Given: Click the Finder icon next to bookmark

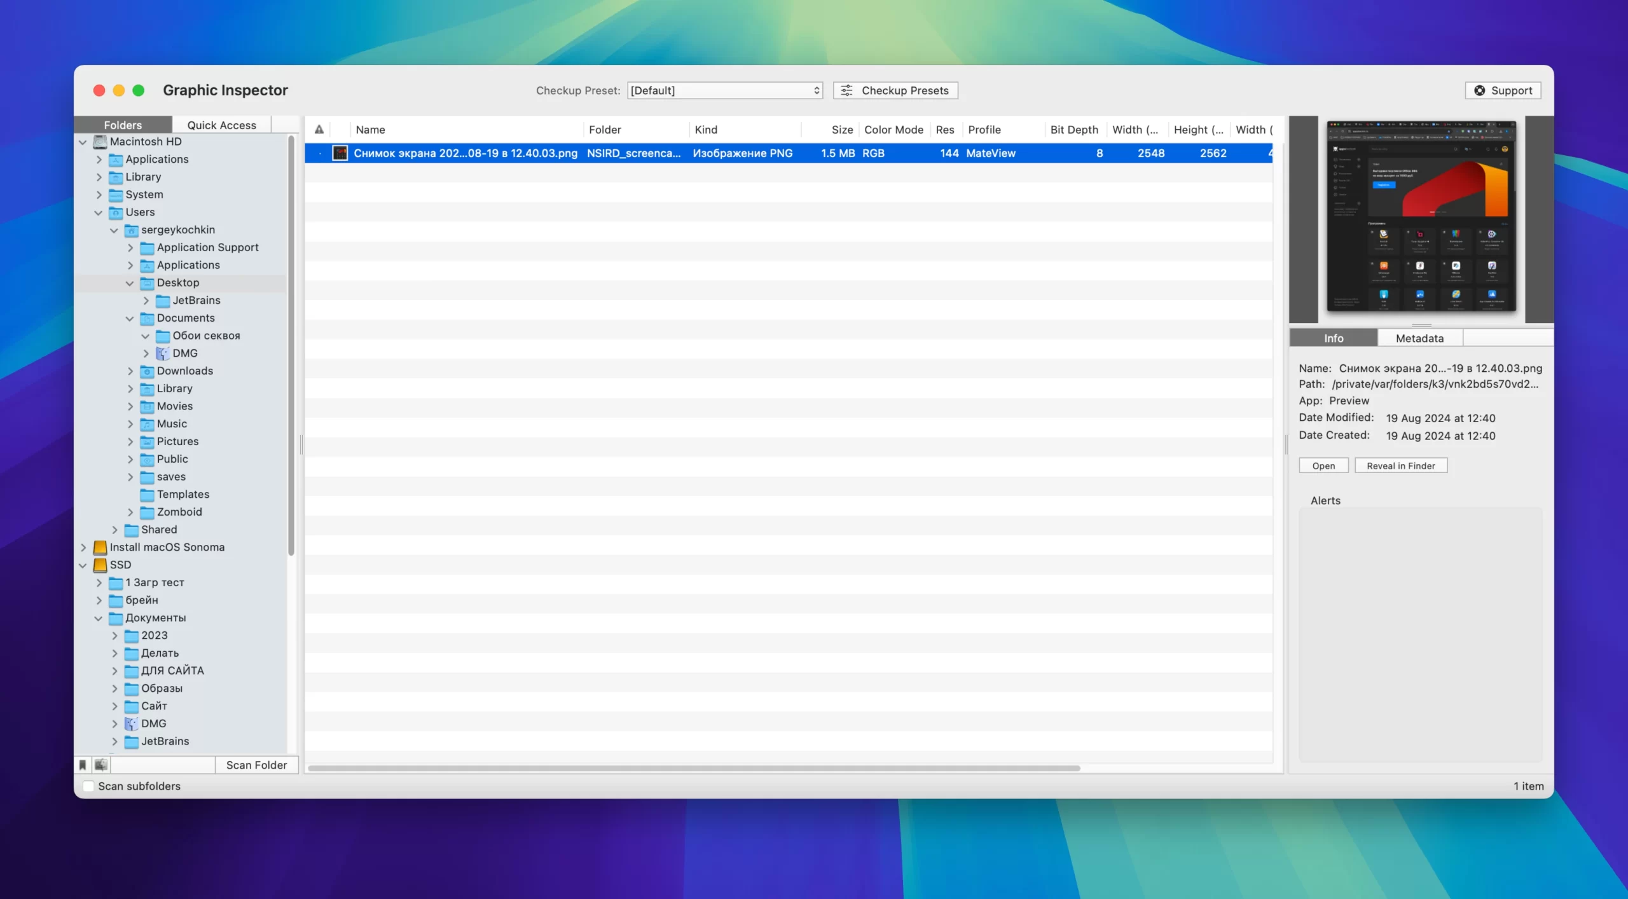Looking at the screenshot, I should click(x=101, y=765).
